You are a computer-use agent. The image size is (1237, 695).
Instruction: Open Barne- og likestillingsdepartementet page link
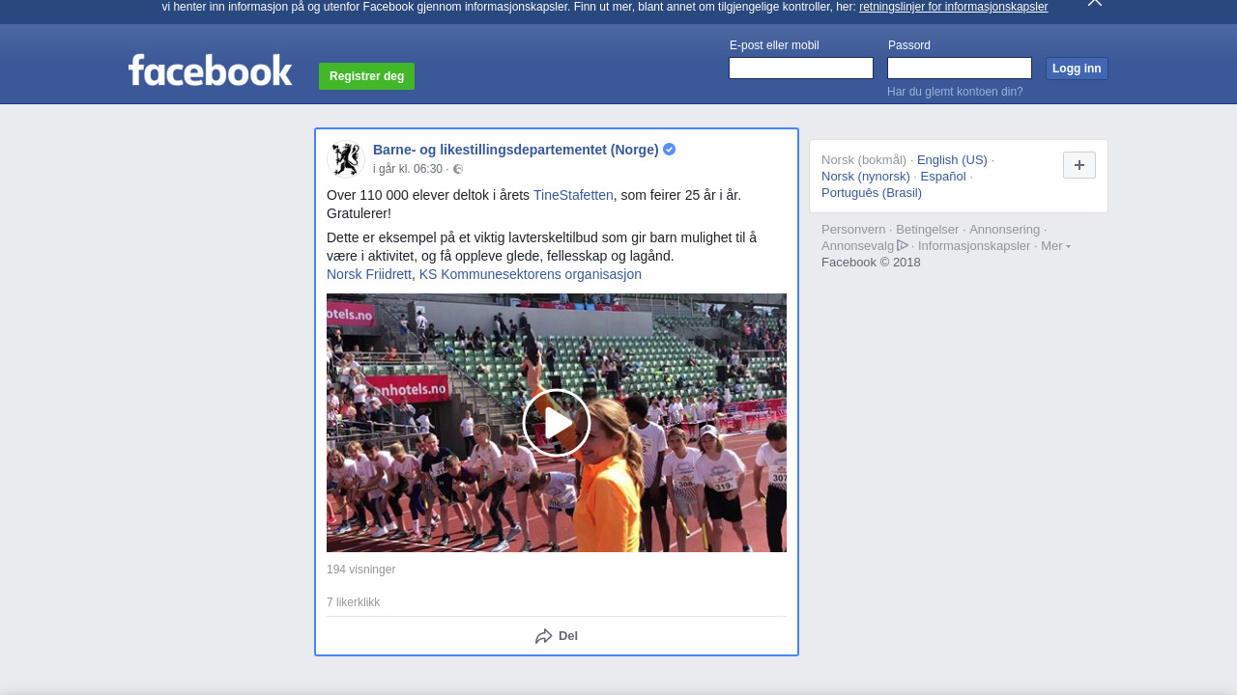click(516, 150)
